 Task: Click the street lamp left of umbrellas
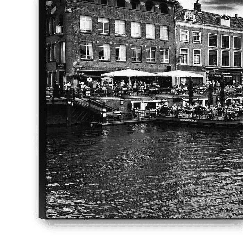[x=78, y=69]
